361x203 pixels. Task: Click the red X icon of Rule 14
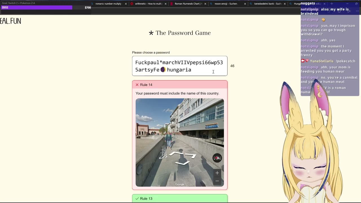click(x=137, y=85)
